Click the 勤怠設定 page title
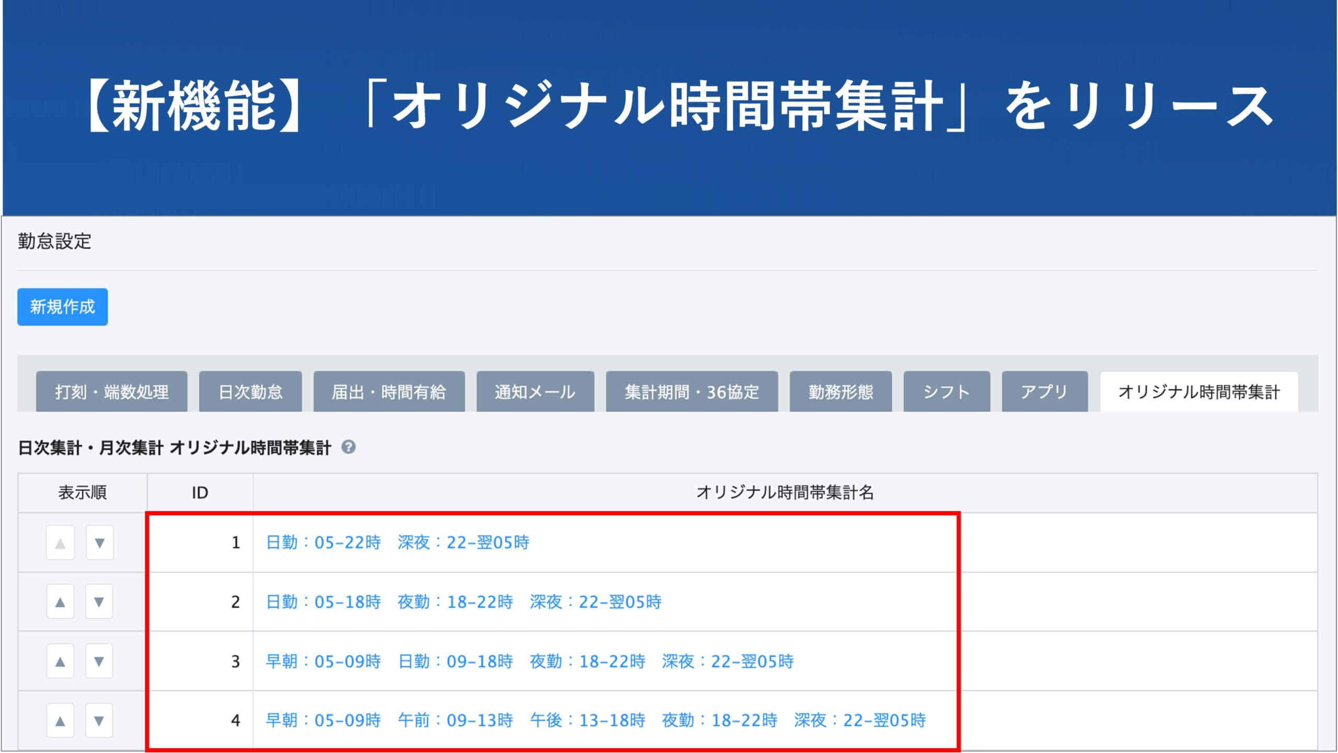Screen dimensions: 1338x753 point(54,241)
